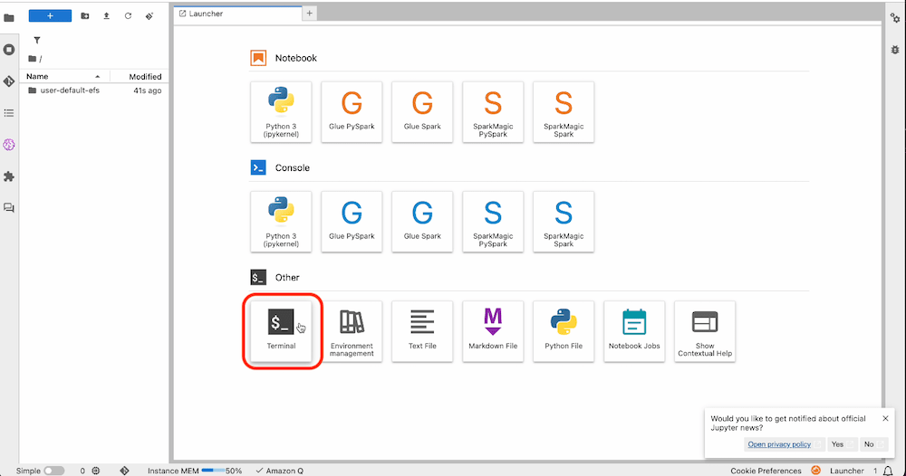Toggle Simple interface mode switch

point(53,471)
